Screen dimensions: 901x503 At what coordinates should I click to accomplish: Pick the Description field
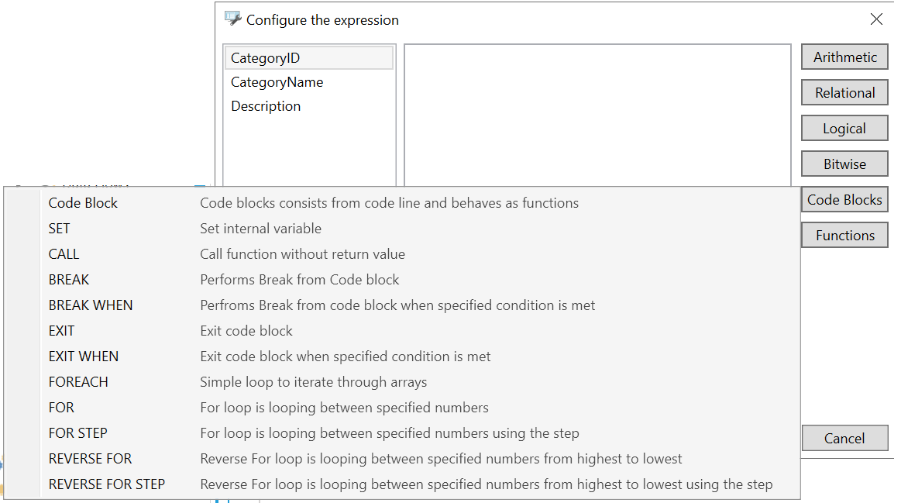coord(266,106)
